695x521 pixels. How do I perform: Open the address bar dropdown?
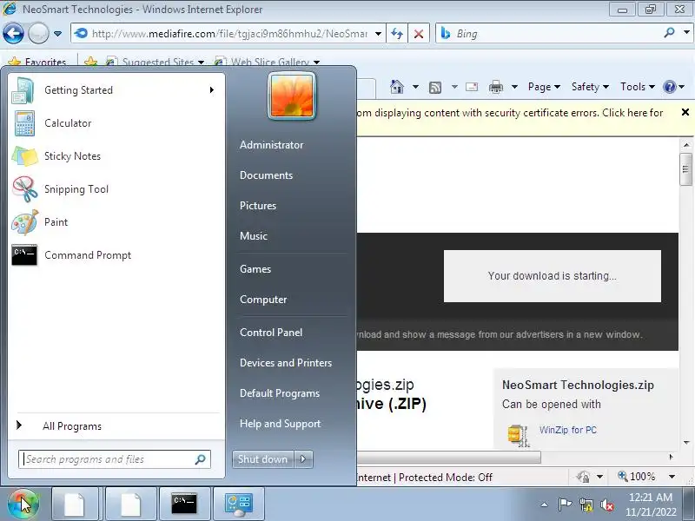click(378, 34)
